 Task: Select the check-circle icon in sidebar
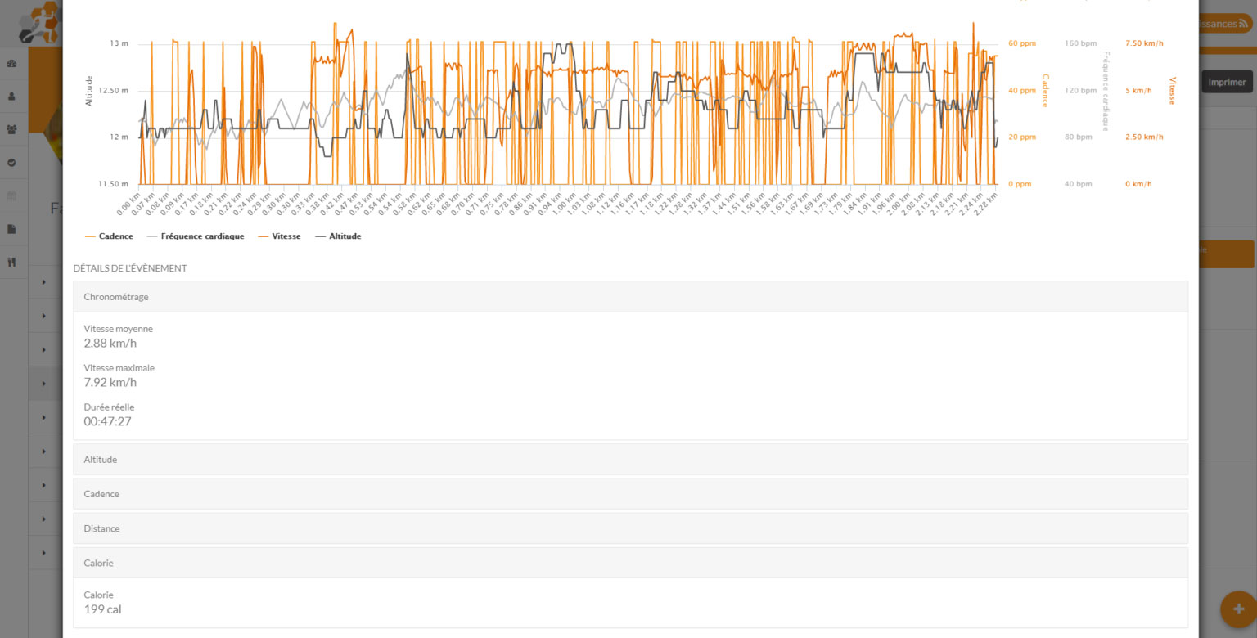pos(11,163)
